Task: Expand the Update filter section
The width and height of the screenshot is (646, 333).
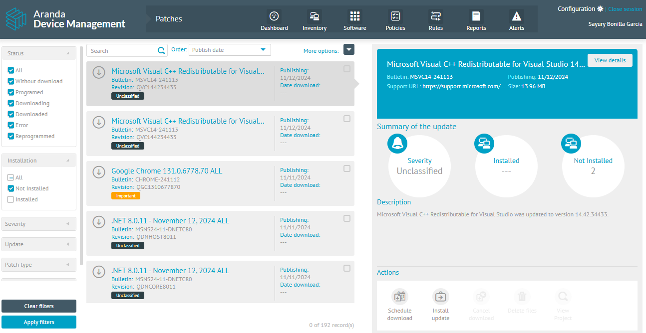Action: click(x=39, y=244)
